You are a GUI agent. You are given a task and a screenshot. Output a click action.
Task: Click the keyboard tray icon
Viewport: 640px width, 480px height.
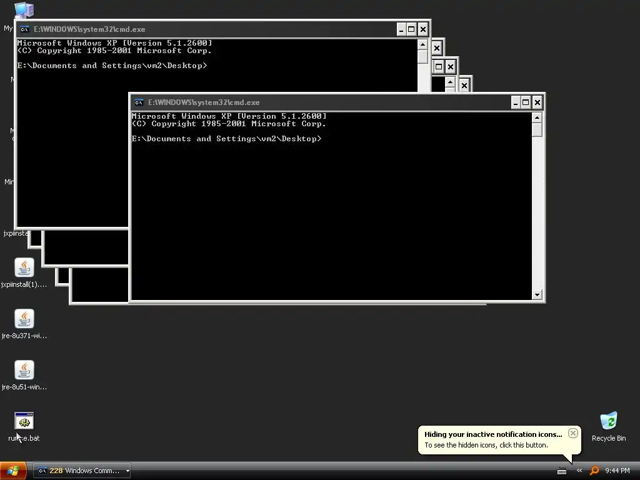click(x=562, y=471)
